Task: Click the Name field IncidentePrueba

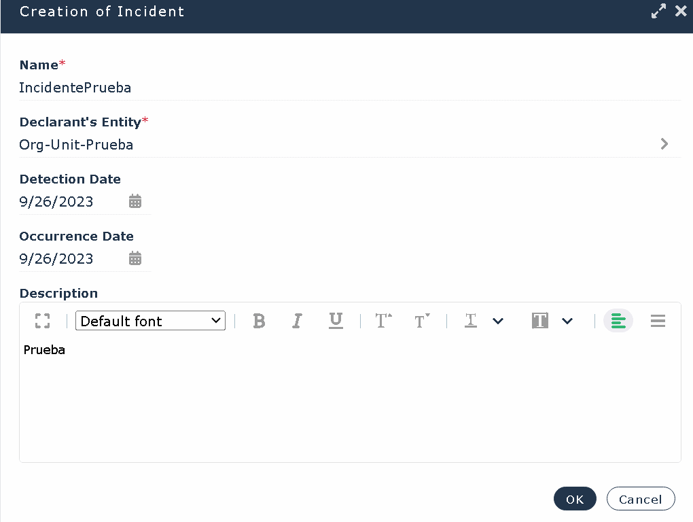Action: point(350,88)
